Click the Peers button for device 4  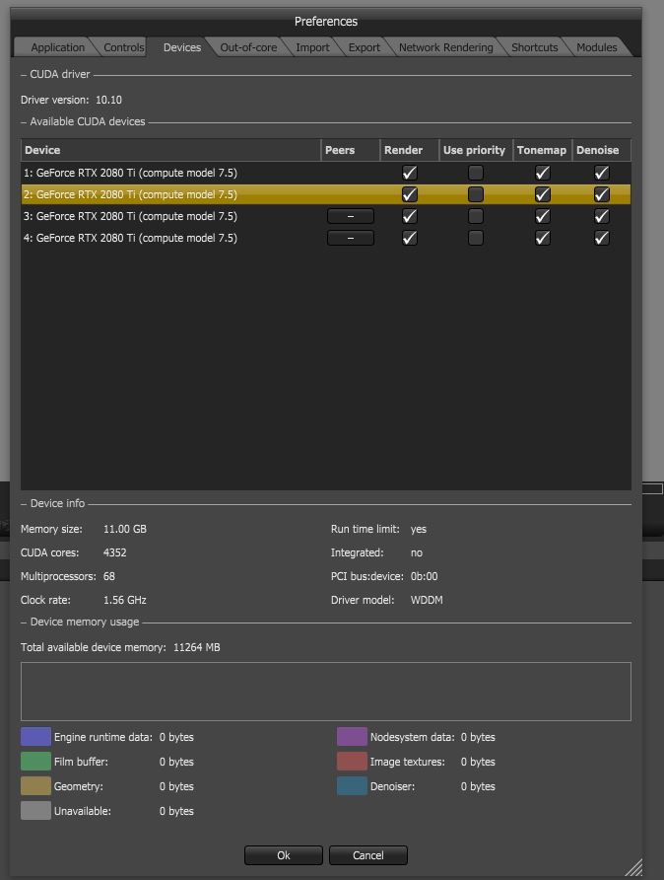pyautogui.click(x=350, y=238)
